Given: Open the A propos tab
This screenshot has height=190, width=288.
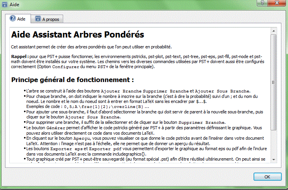Looking at the screenshot, I should click(47, 19).
